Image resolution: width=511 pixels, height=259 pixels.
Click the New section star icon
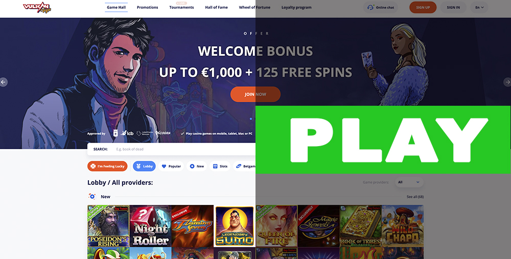click(x=92, y=197)
